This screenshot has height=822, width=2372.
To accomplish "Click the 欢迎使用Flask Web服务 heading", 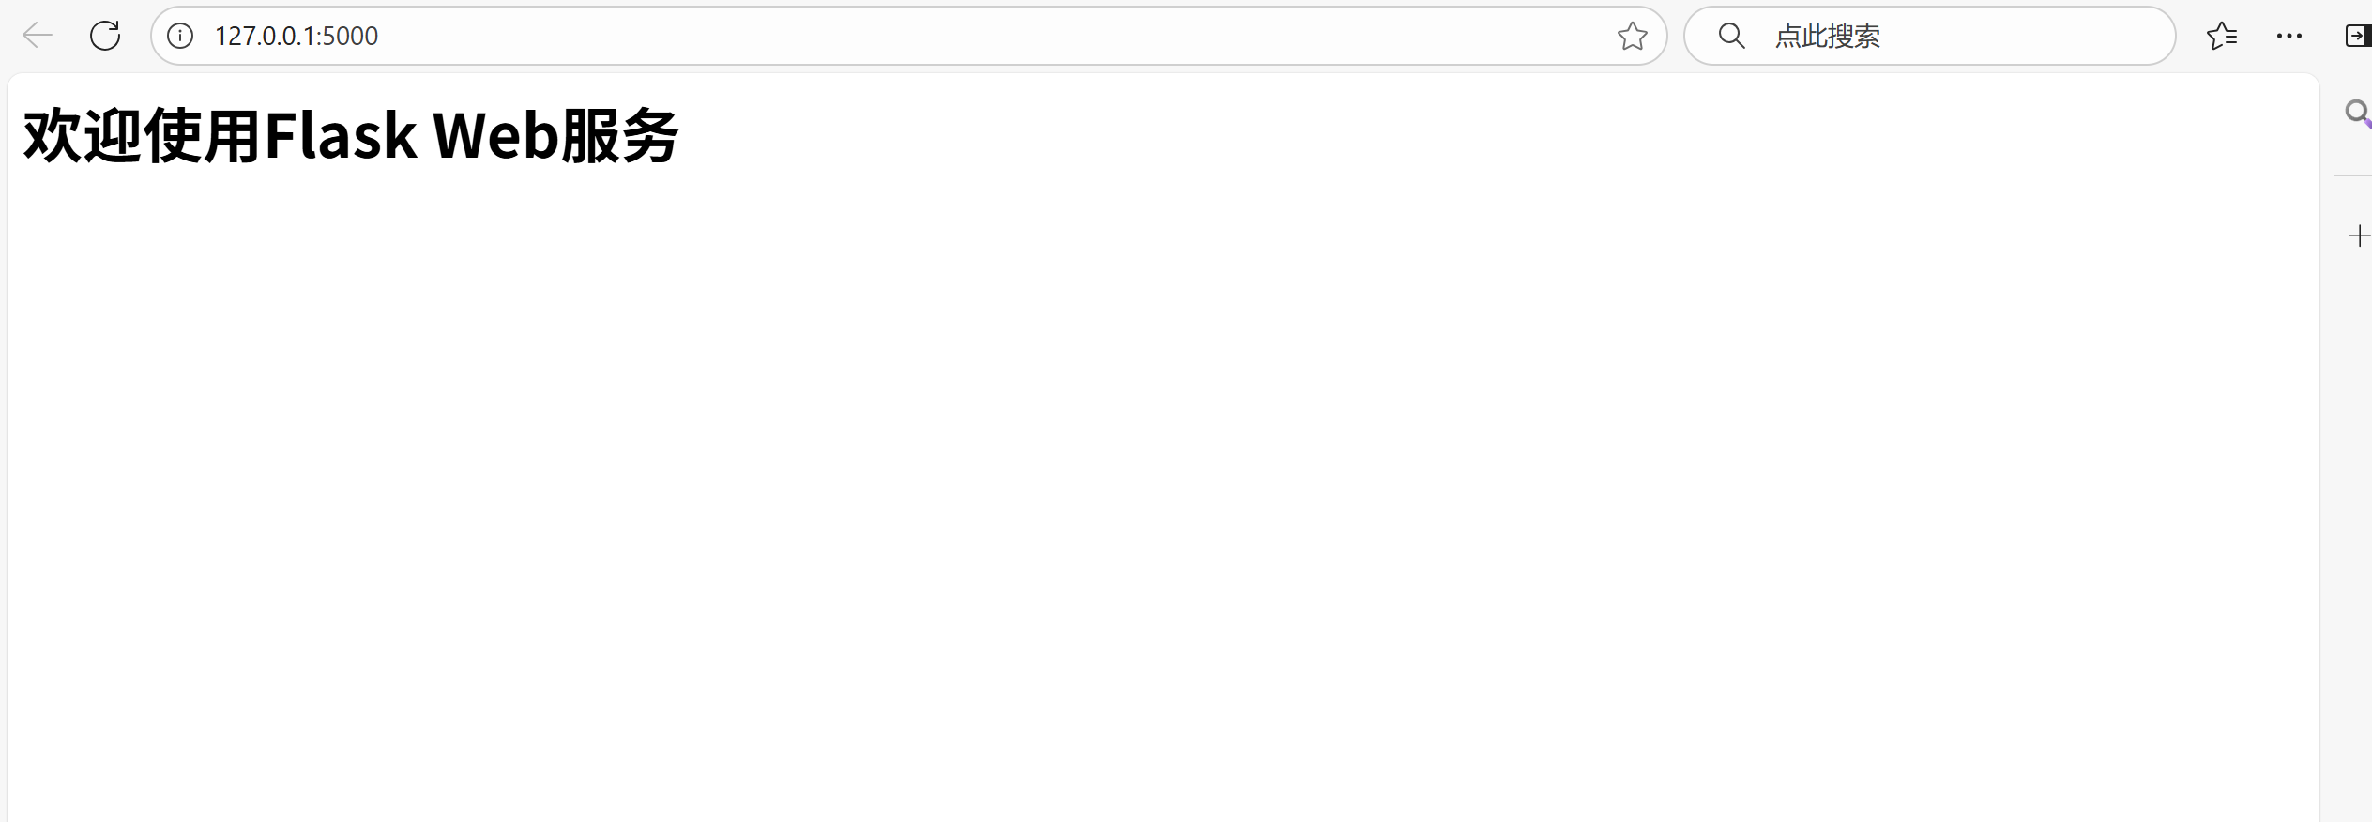I will 350,136.
